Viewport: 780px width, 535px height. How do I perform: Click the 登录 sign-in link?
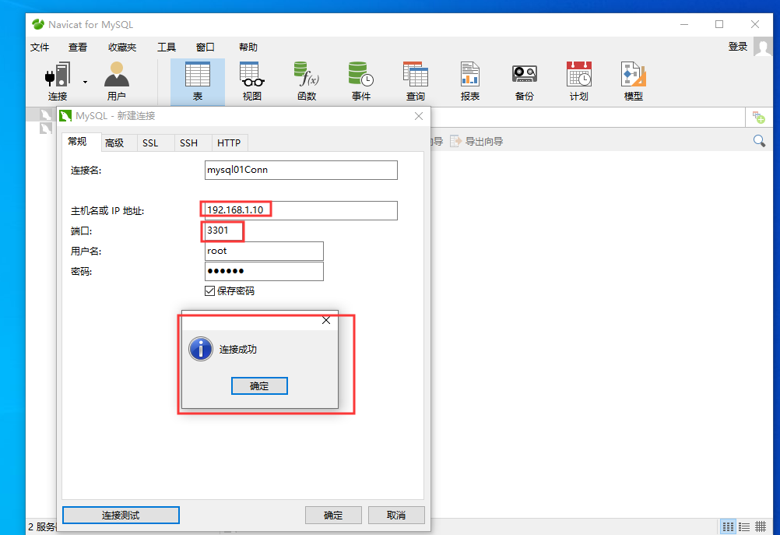pyautogui.click(x=738, y=47)
